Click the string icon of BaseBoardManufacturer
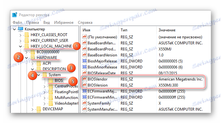The height and width of the screenshot is (123, 221). 85,43
